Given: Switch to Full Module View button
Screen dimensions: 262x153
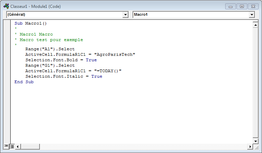Looking at the screenshot, I should [x=12, y=146].
